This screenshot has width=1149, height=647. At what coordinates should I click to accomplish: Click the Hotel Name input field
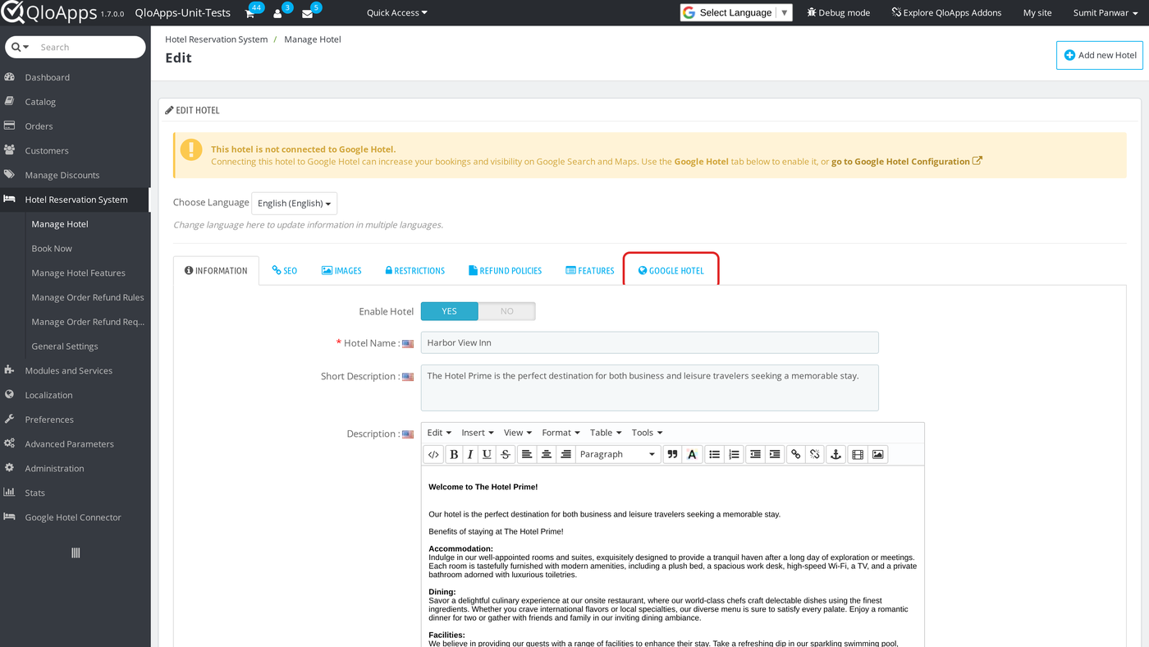tap(649, 343)
